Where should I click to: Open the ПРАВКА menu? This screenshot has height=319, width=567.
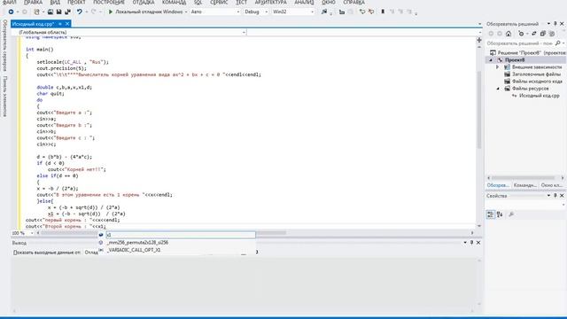[34, 2]
